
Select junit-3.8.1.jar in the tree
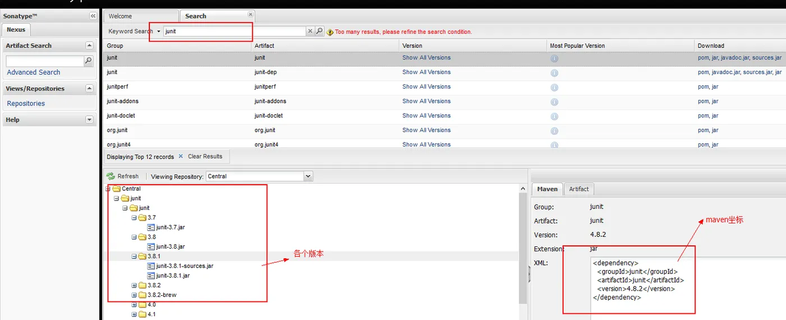pyautogui.click(x=173, y=276)
